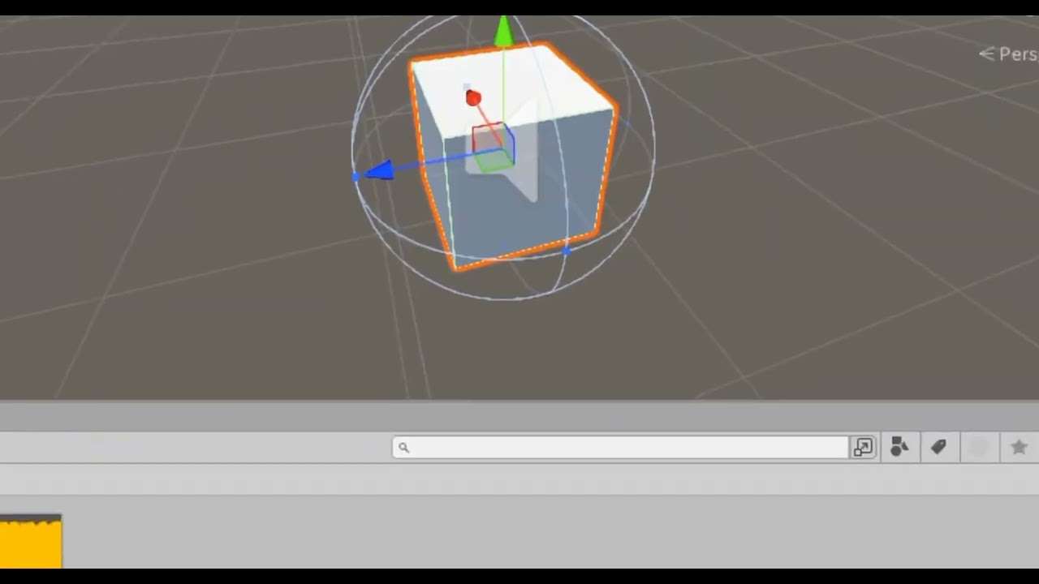The width and height of the screenshot is (1039, 584).
Task: Save search as favorite with star icon
Action: point(1019,447)
